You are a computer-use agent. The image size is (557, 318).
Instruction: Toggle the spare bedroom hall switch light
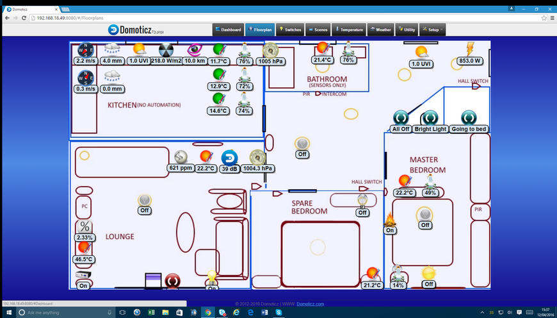(362, 201)
